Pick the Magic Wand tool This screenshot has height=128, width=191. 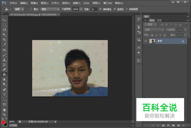(x=4, y=35)
